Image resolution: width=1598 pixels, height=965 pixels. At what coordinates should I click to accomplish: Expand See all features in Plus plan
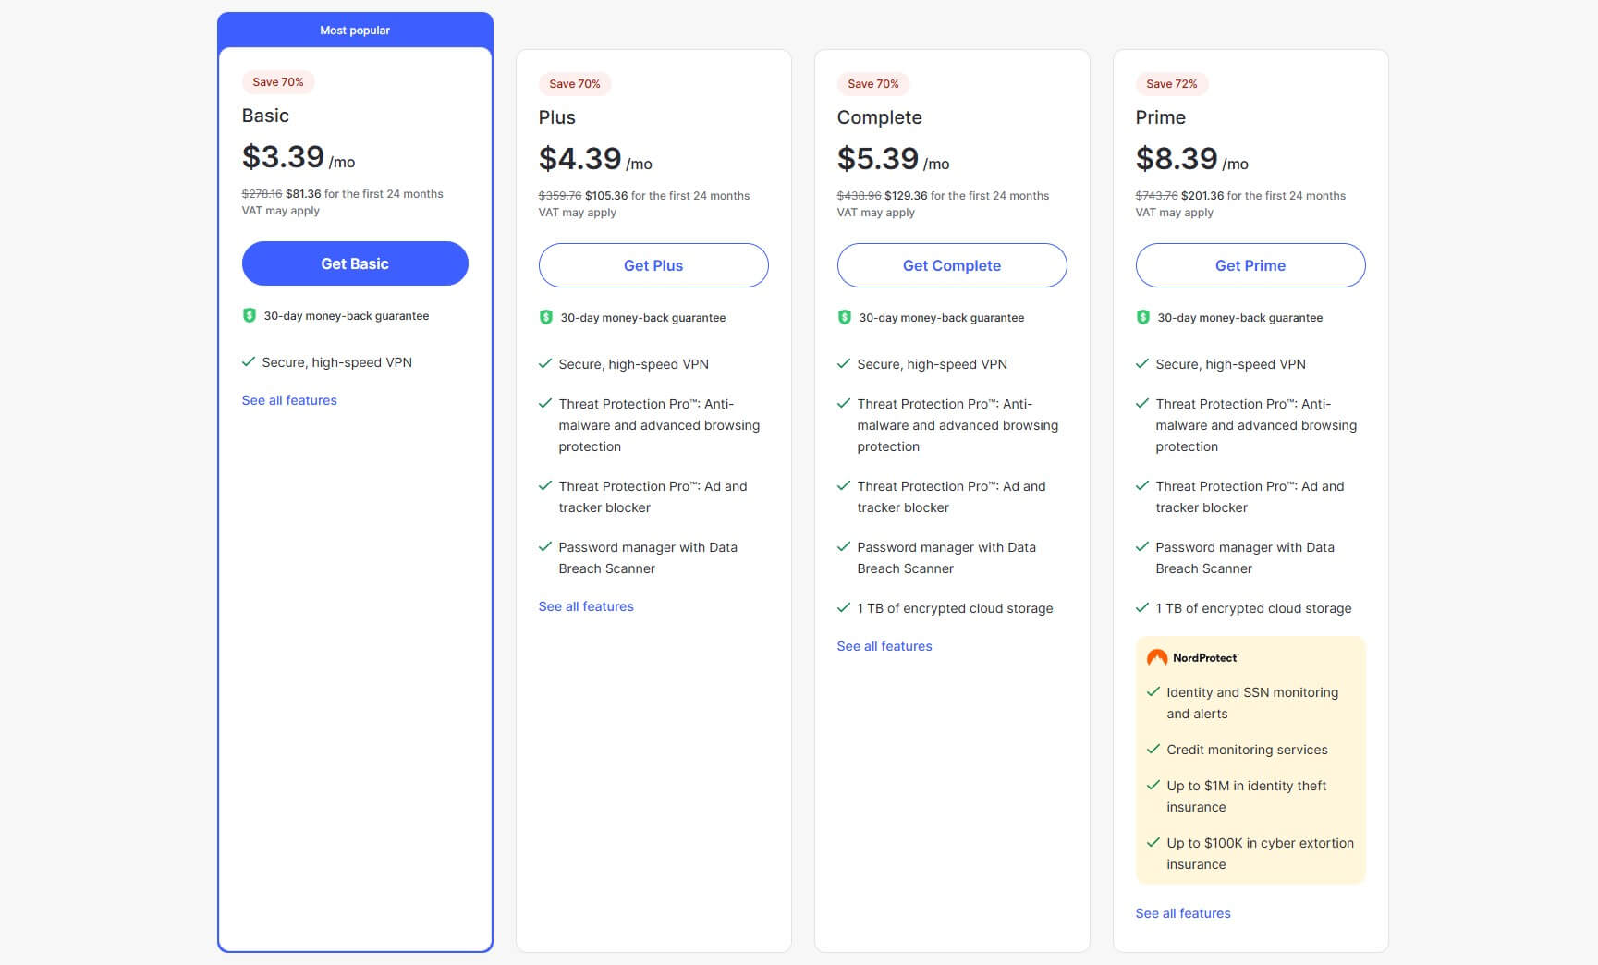(x=586, y=606)
